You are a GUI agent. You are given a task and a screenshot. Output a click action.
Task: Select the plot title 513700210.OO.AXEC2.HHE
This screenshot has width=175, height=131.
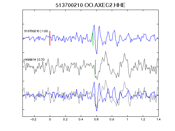tap(91, 5)
